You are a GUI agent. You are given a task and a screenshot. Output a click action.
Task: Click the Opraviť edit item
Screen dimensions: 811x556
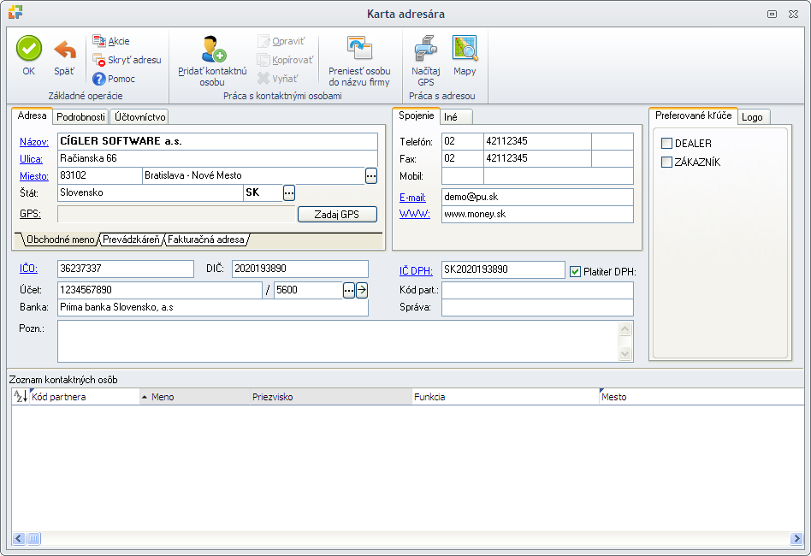point(281,41)
